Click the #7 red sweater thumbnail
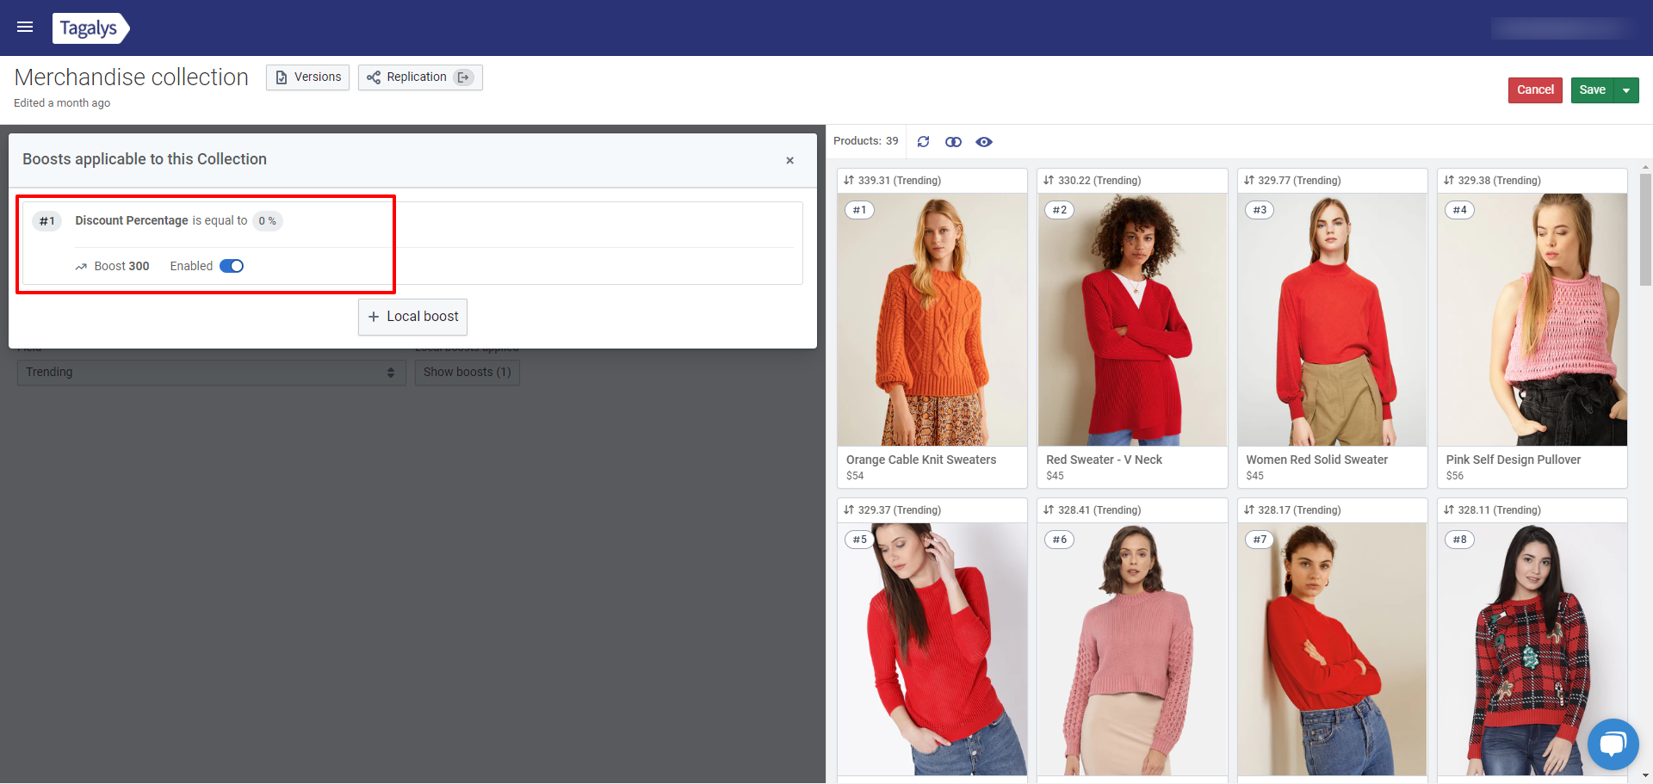The height and width of the screenshot is (784, 1653). (1333, 649)
